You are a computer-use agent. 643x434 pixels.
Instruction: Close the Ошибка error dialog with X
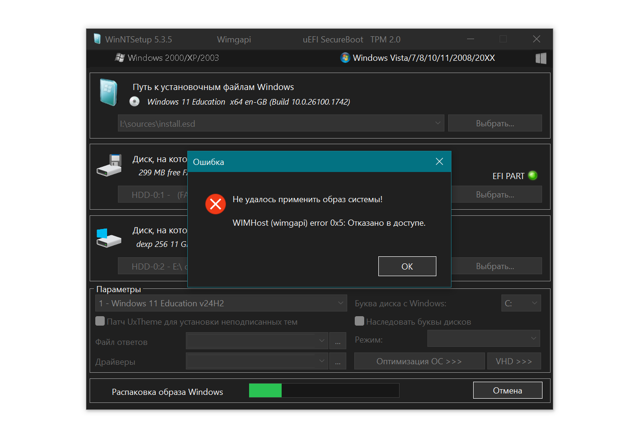pyautogui.click(x=439, y=162)
